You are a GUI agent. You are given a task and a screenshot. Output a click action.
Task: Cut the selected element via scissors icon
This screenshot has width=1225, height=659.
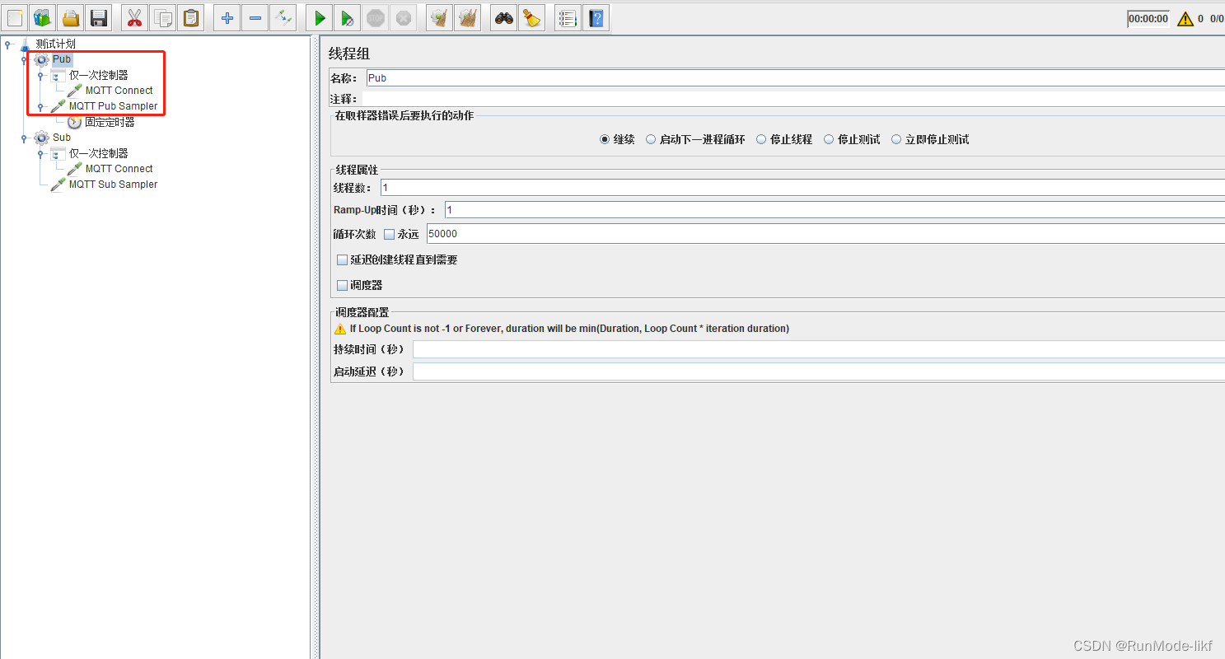click(x=134, y=17)
